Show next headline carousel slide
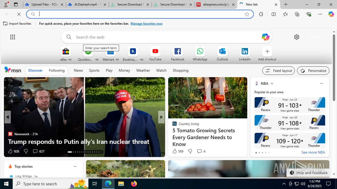 161,117
